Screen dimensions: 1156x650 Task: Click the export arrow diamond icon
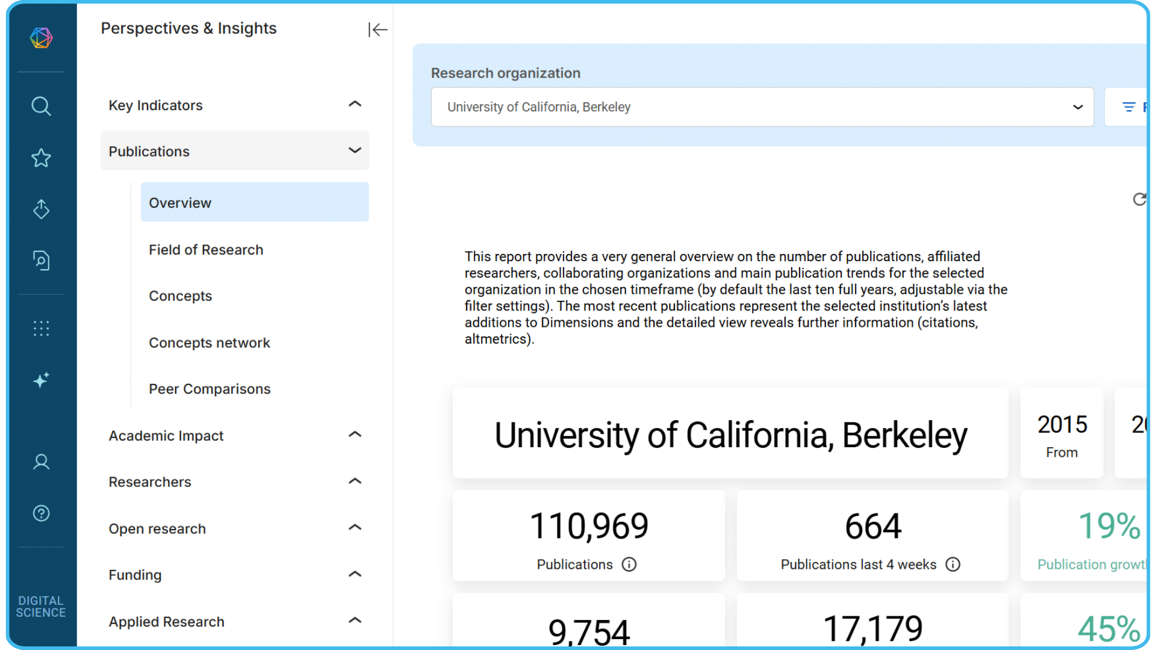pyautogui.click(x=41, y=209)
